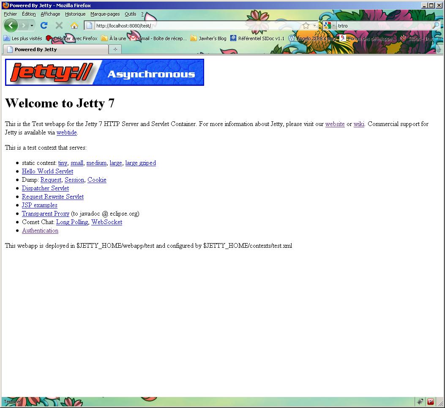Open the ? help menu
This screenshot has width=445, height=408.
point(142,14)
